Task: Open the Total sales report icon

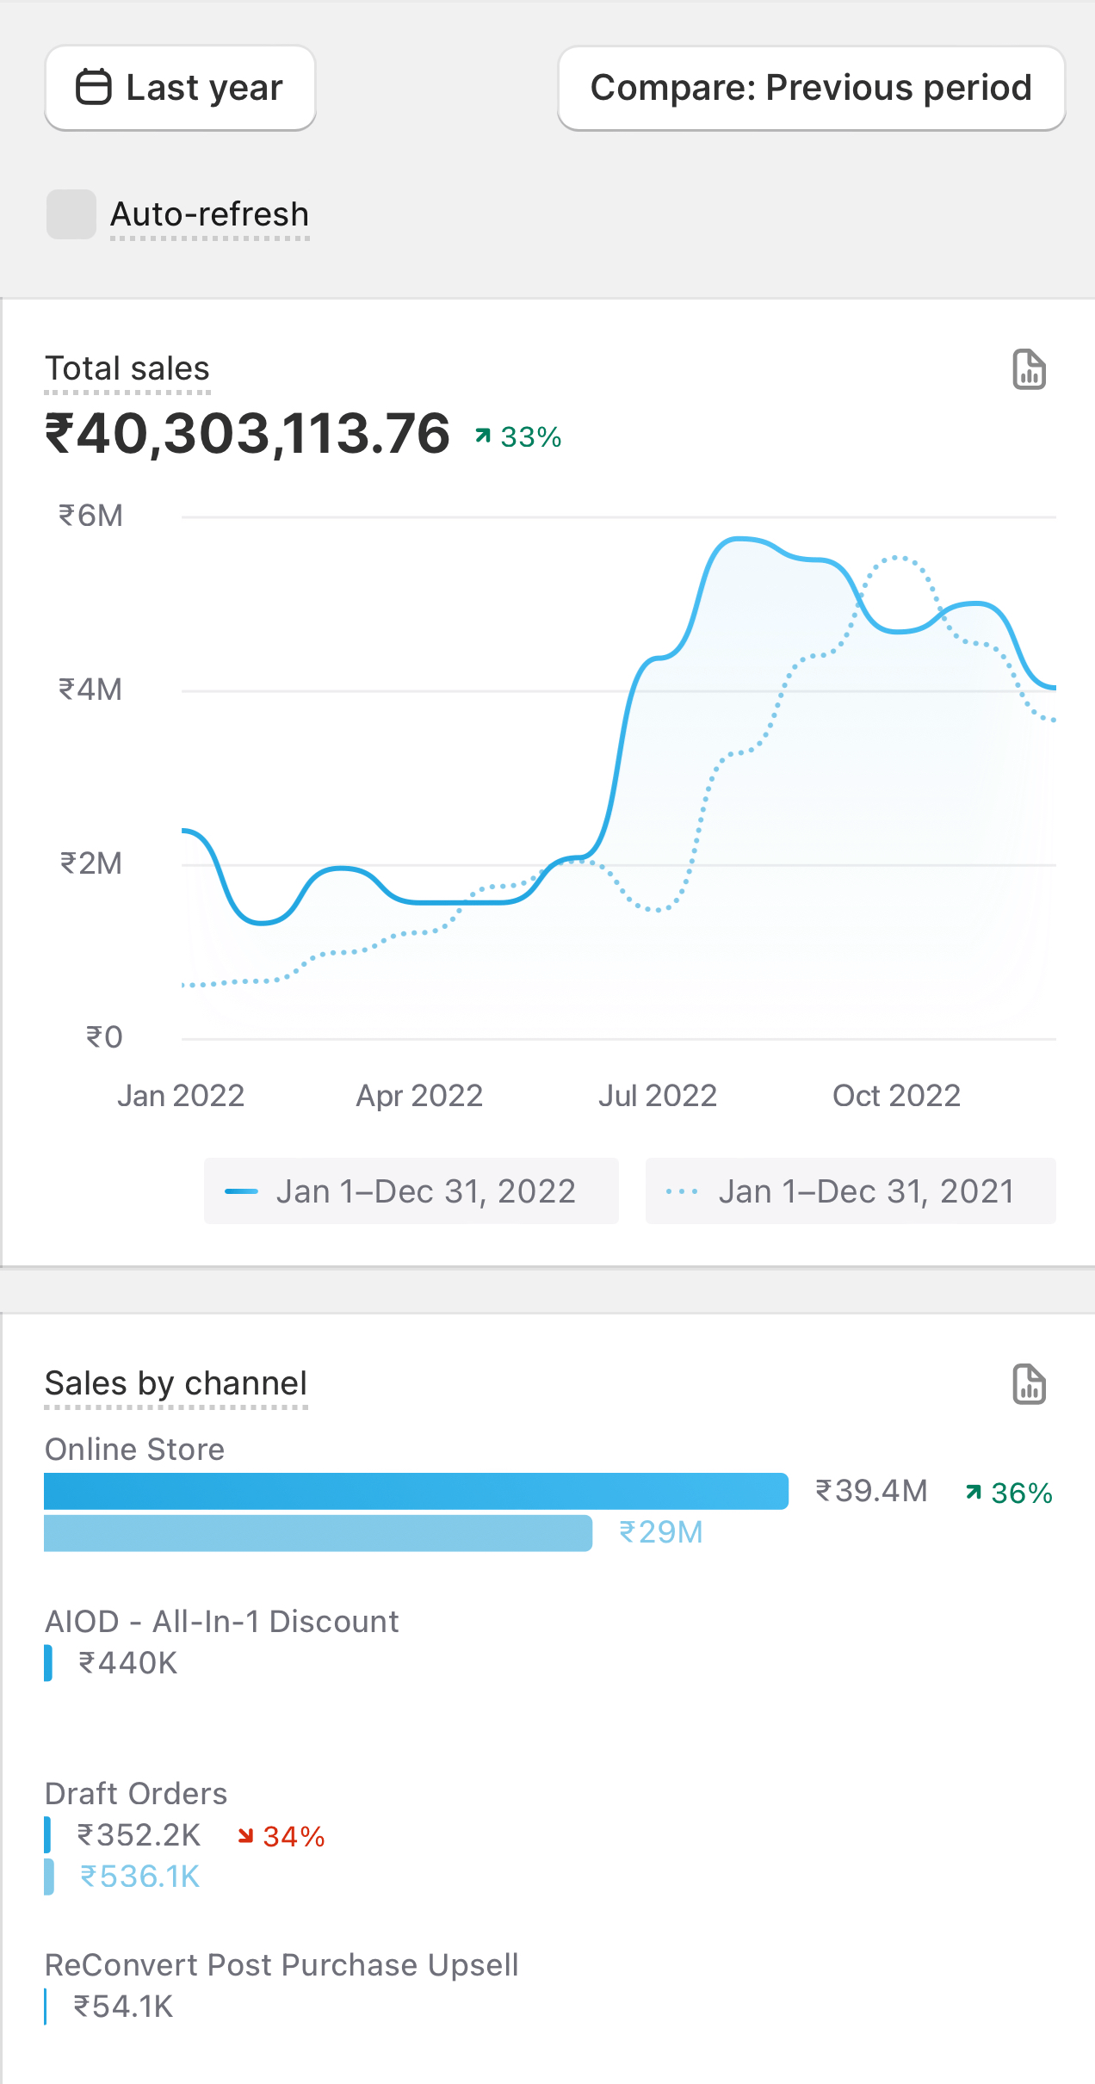Action: pyautogui.click(x=1029, y=370)
